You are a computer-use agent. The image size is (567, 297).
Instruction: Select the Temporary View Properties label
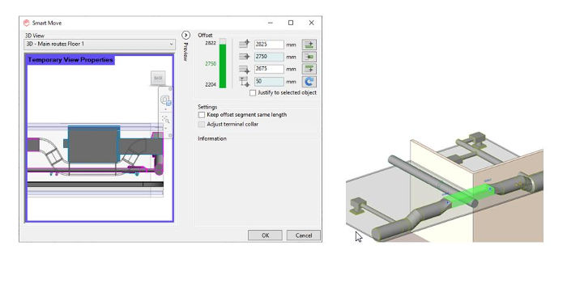coord(70,60)
